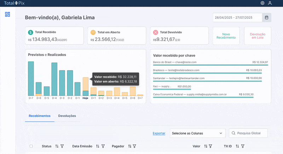Viewport: 283px width, 154px height.
Task: Click the Hoje bar in the chart
Action: (85, 87)
